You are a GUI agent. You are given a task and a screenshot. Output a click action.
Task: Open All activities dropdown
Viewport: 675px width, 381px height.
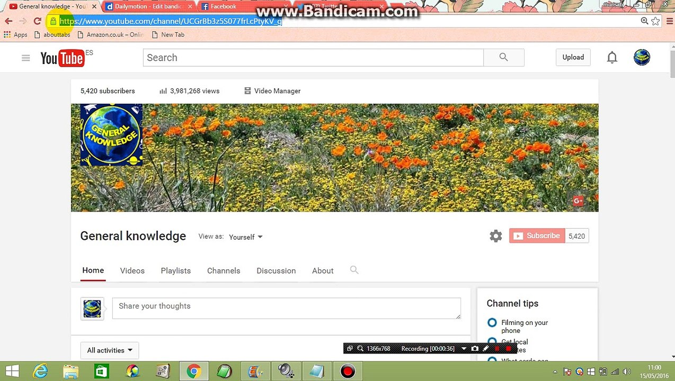click(x=109, y=350)
